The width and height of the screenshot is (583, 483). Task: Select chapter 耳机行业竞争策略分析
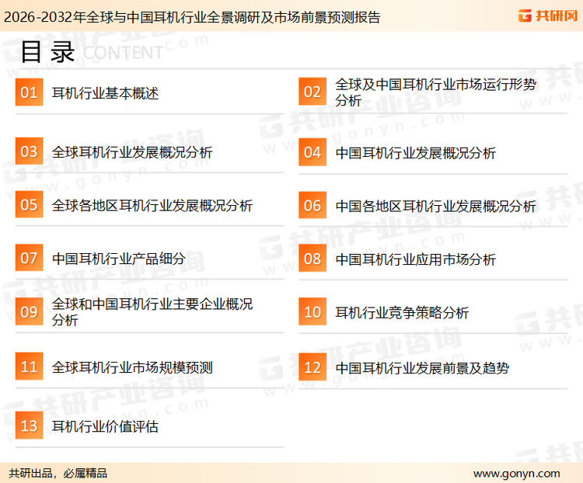click(x=402, y=312)
